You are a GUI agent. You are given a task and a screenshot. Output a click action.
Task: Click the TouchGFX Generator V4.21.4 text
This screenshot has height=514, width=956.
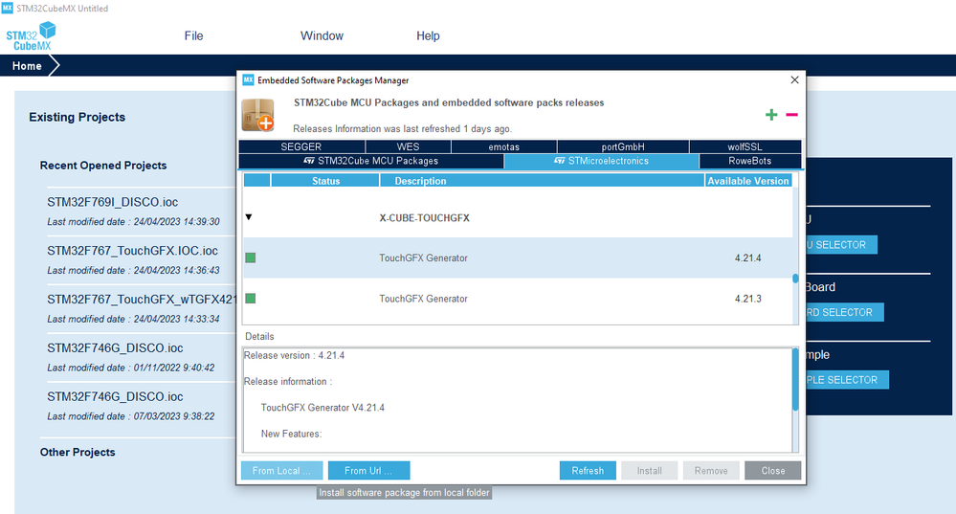[x=322, y=408]
